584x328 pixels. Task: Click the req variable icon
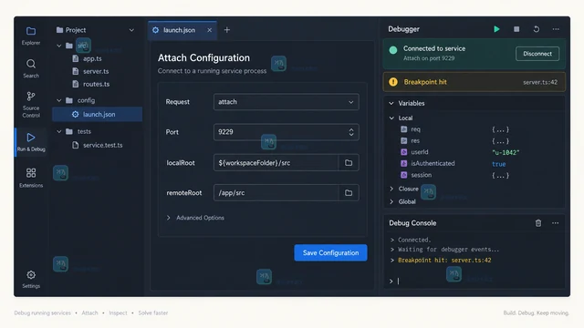tap(403, 129)
